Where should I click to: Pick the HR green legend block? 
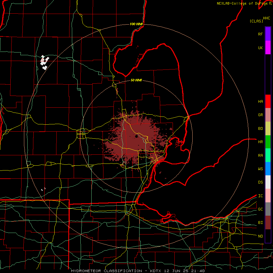click(x=268, y=142)
